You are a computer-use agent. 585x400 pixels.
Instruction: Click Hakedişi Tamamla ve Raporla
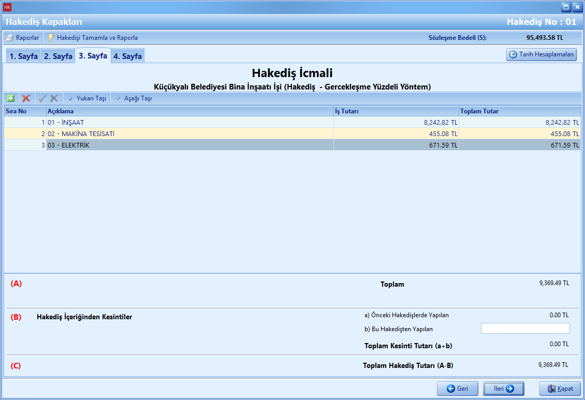point(93,38)
